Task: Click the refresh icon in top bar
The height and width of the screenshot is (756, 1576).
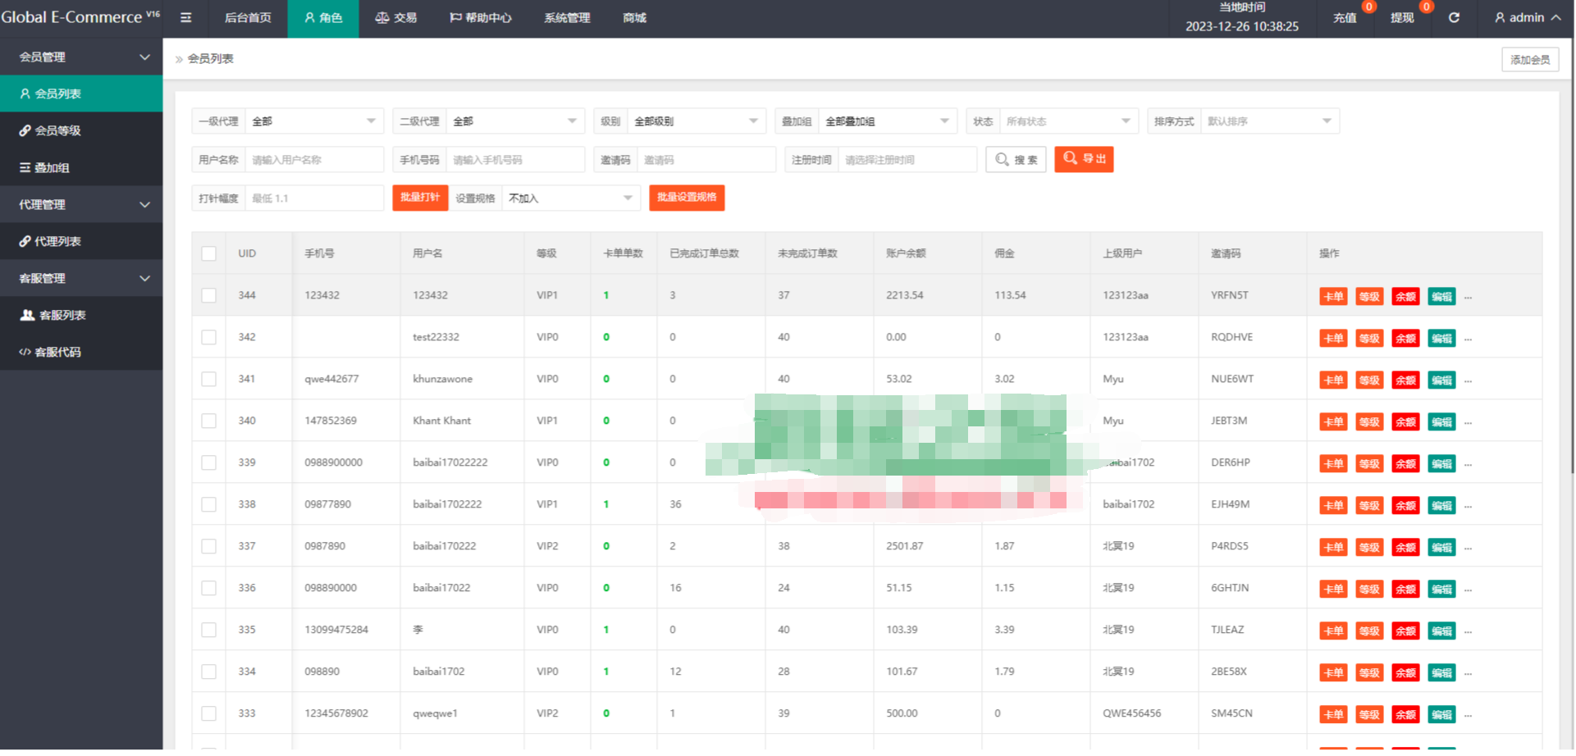Action: pyautogui.click(x=1454, y=17)
